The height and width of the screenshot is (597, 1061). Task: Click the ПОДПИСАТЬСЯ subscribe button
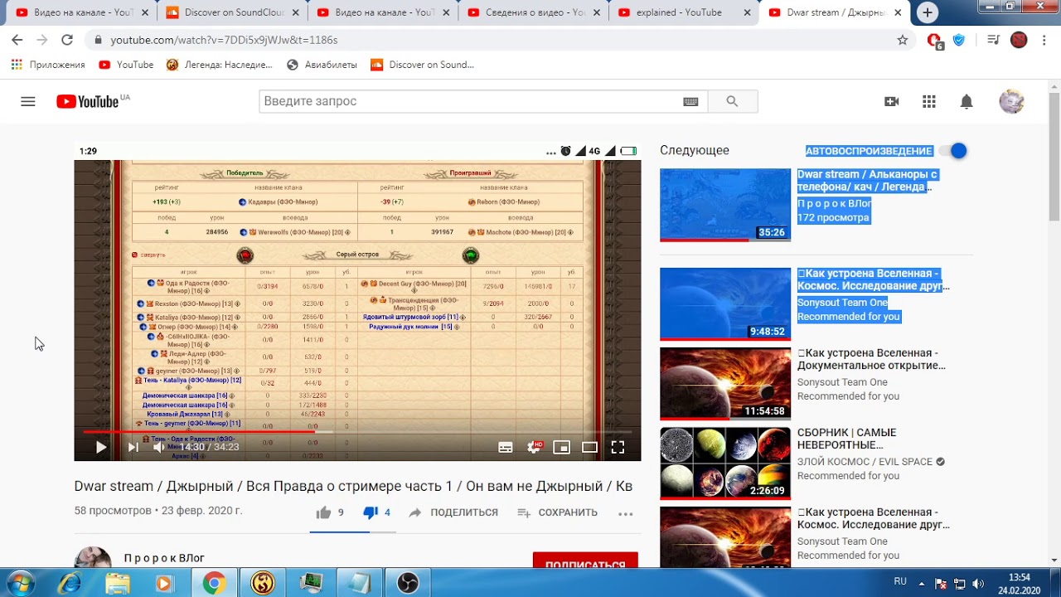pos(585,561)
